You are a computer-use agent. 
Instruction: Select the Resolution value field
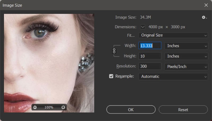click(150, 66)
